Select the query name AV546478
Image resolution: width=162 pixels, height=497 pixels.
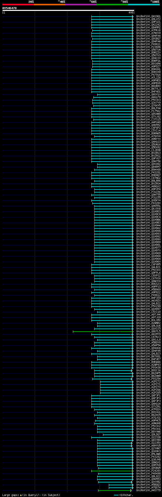tap(10, 8)
